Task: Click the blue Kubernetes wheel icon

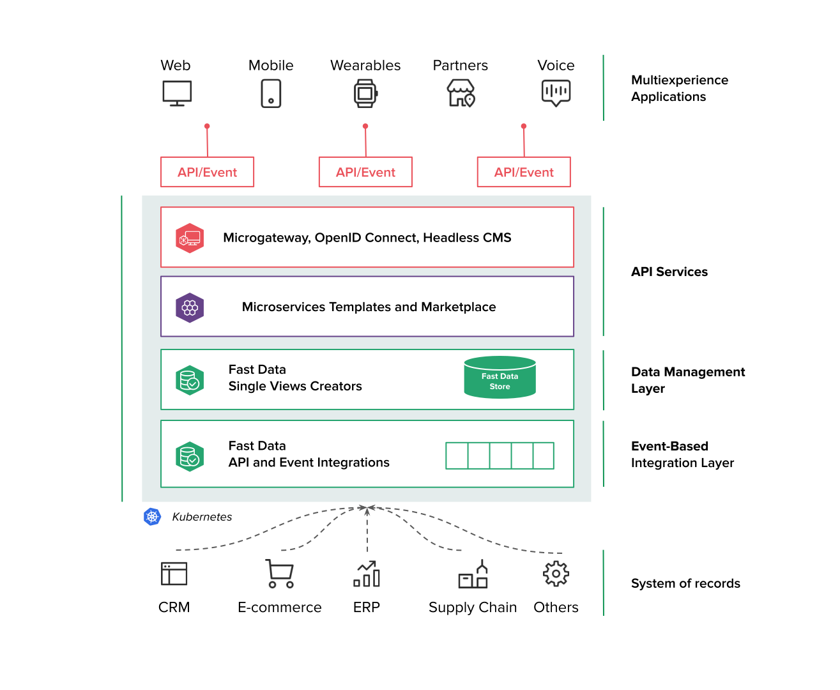Action: point(152,516)
